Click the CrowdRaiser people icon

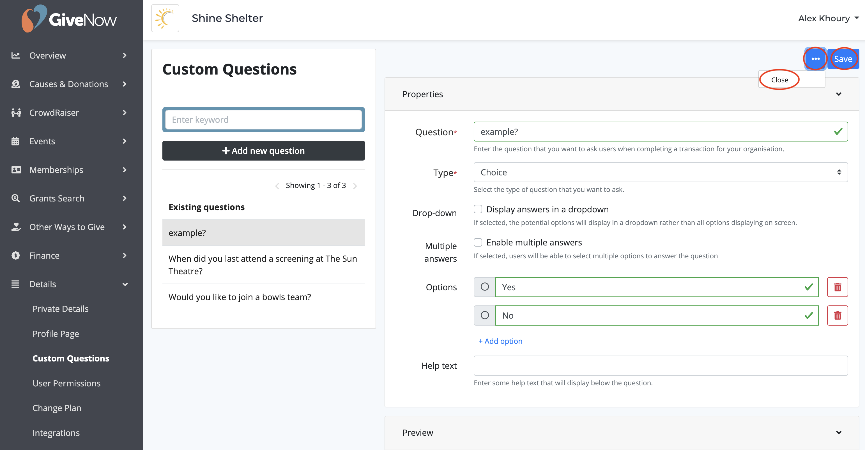[x=16, y=112]
